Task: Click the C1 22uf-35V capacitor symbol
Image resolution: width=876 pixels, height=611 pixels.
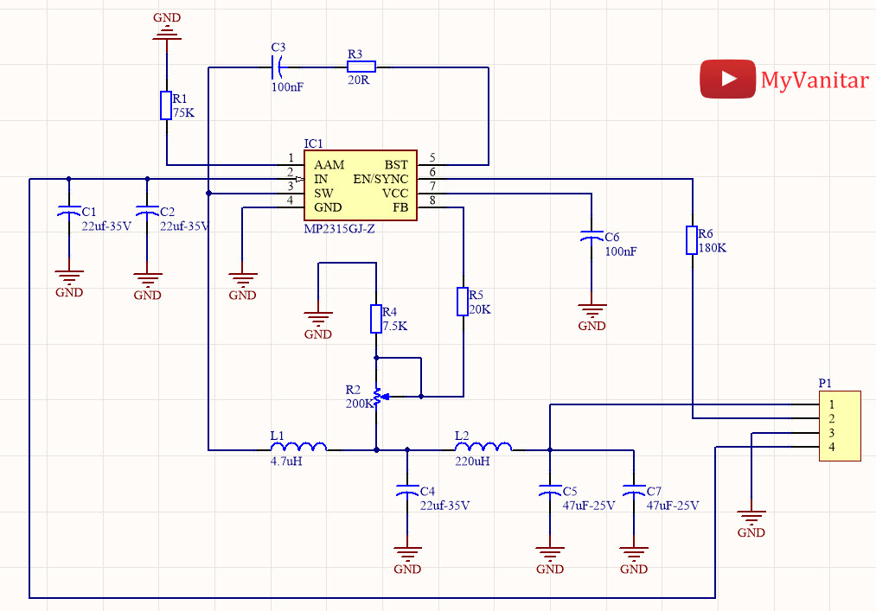Action: pos(69,212)
